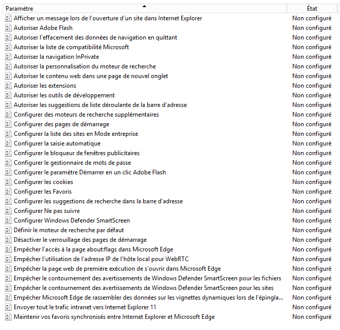340x330 pixels.
Task: Click policy icon beside Autoriser les outils de développement
Action: [x=8, y=95]
